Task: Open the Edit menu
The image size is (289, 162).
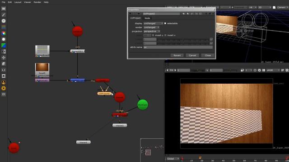Action: click(10, 2)
